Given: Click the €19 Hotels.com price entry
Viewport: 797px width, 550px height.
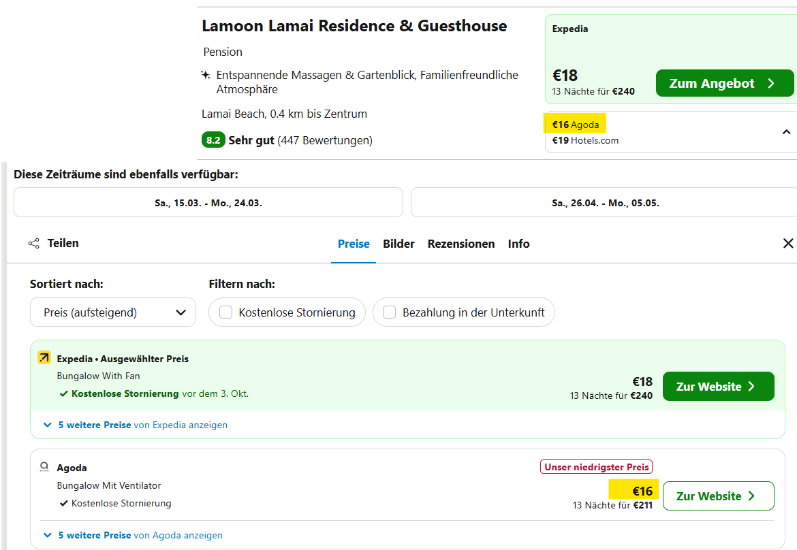Looking at the screenshot, I should 585,140.
